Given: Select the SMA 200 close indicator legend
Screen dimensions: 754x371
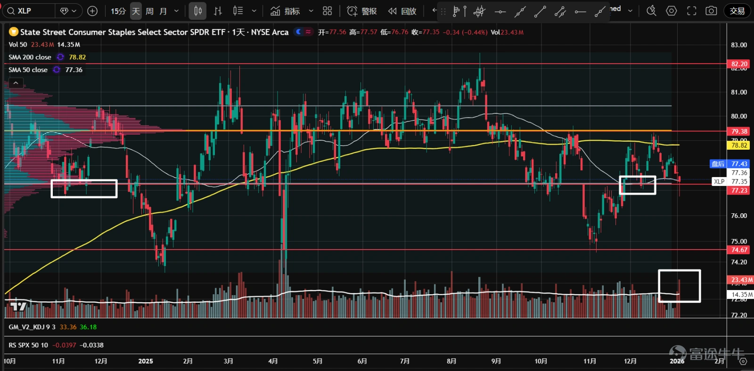Looking at the screenshot, I should [x=30, y=57].
